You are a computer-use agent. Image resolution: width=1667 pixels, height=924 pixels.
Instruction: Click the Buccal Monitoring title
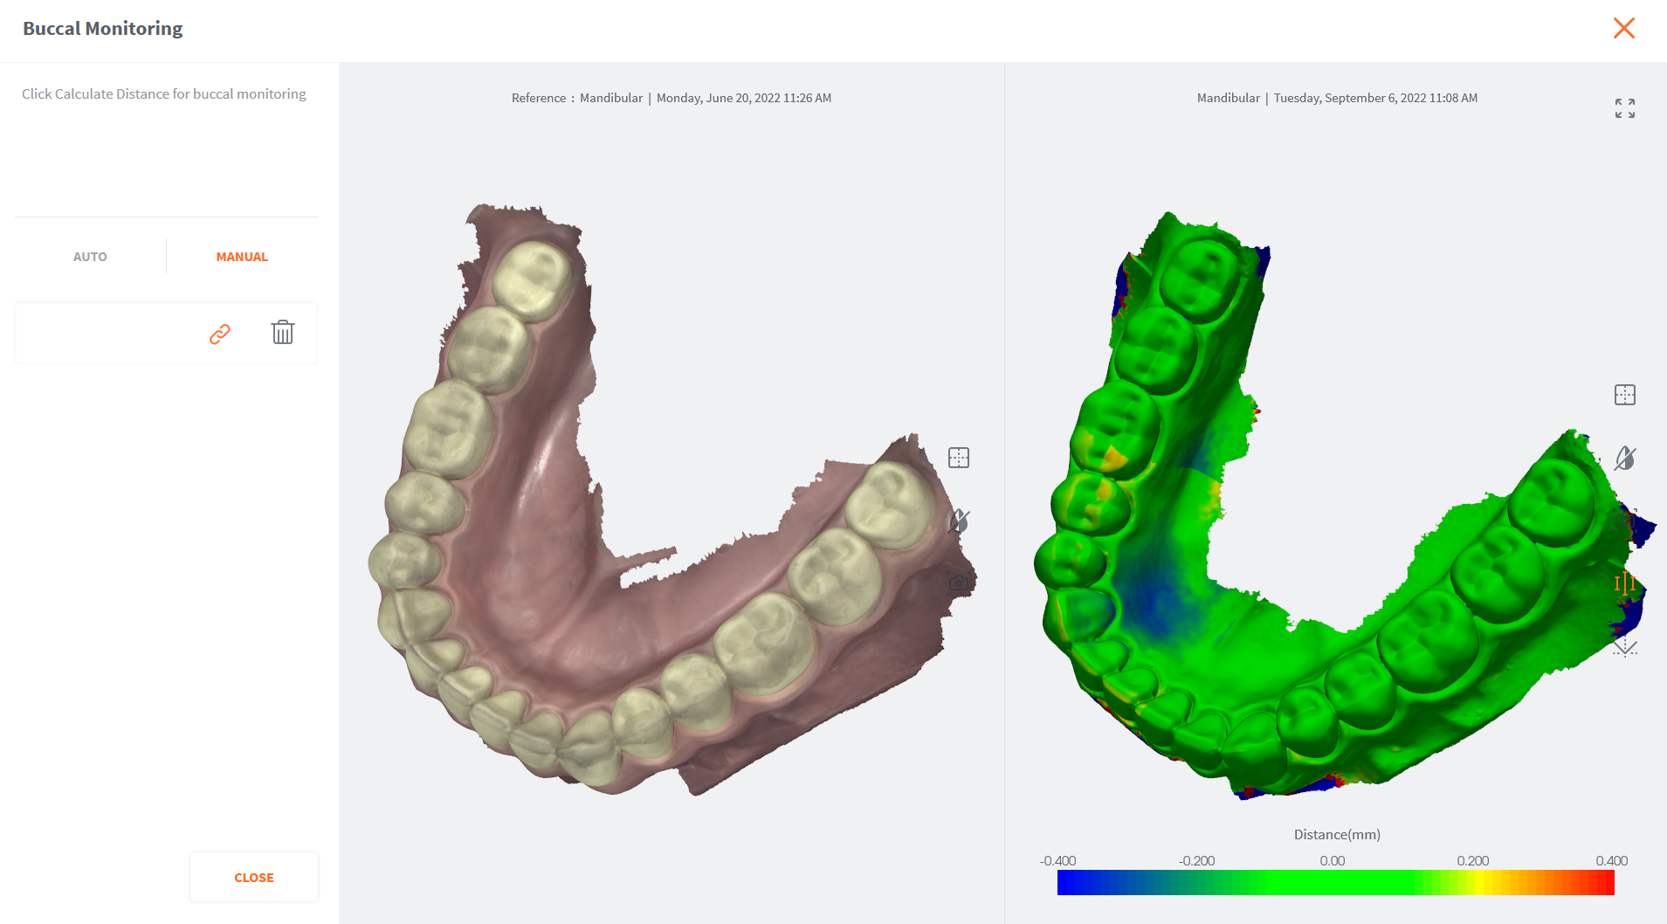click(x=103, y=28)
